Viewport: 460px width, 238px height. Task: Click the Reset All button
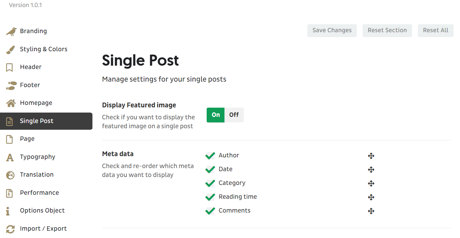click(435, 31)
